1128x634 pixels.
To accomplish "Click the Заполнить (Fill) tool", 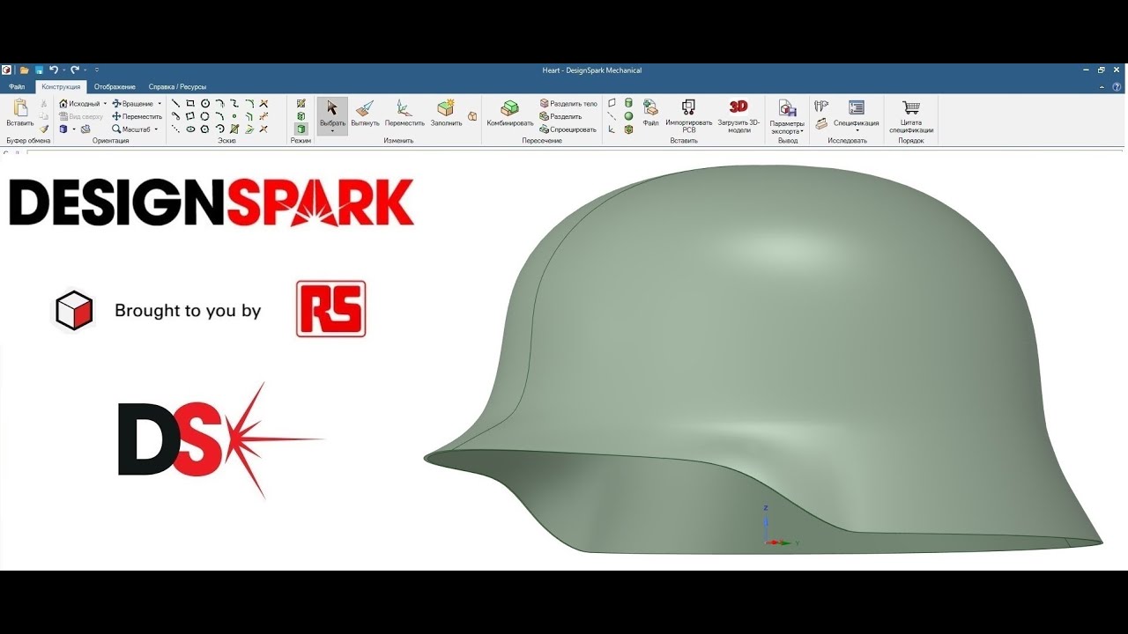I will coord(446,113).
